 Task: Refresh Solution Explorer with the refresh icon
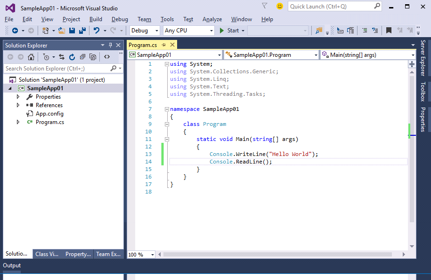(72, 57)
